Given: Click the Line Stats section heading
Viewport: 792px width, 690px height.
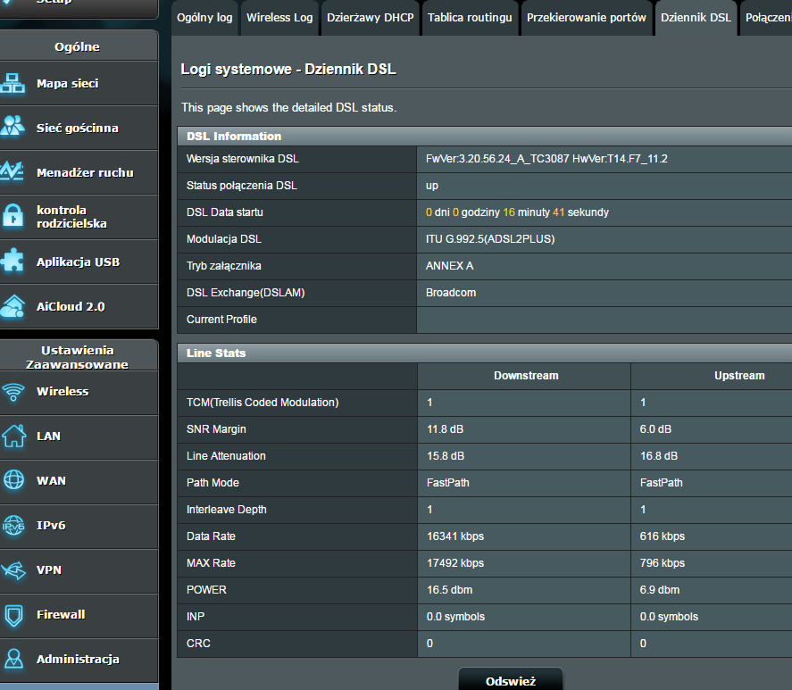Looking at the screenshot, I should (216, 353).
